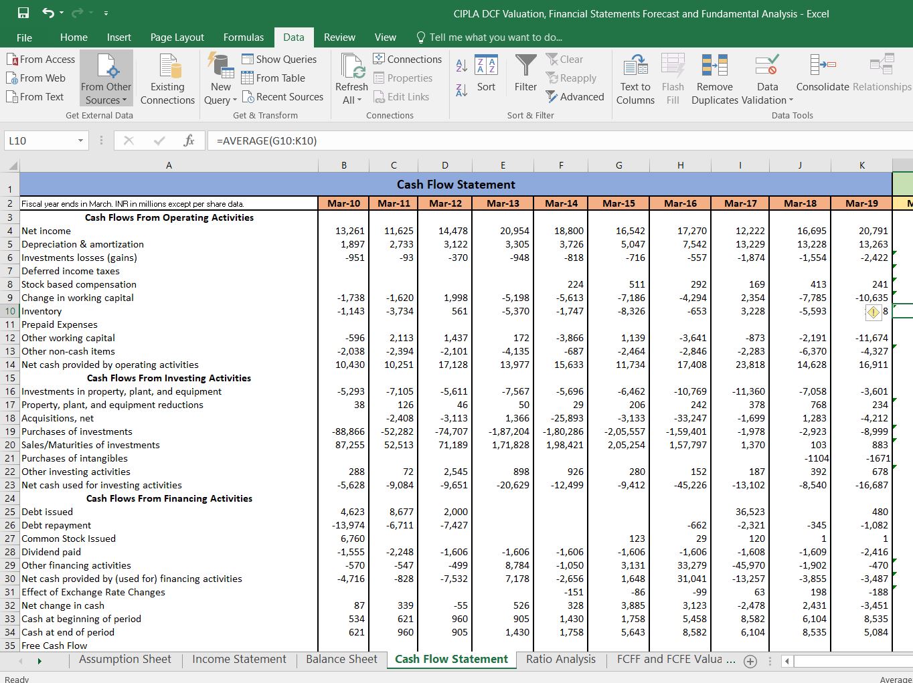Click Text to Columns
Viewport: 913px width, 683px height.
[x=635, y=79]
